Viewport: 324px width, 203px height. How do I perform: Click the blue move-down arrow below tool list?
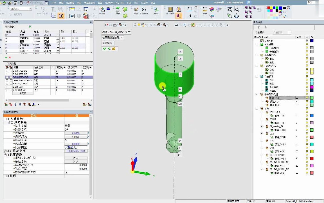click(20, 105)
